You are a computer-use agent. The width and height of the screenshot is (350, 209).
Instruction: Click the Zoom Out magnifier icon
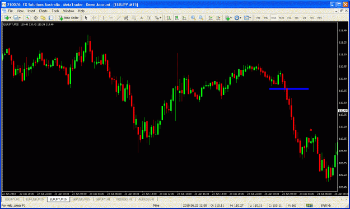pos(201,18)
